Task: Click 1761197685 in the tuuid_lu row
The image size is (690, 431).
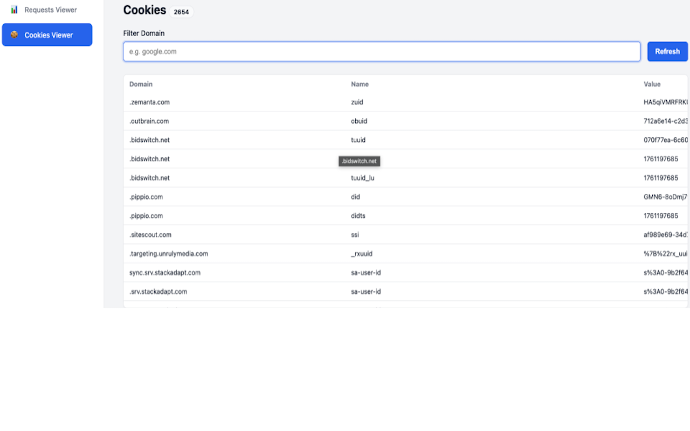Action: pos(661,178)
